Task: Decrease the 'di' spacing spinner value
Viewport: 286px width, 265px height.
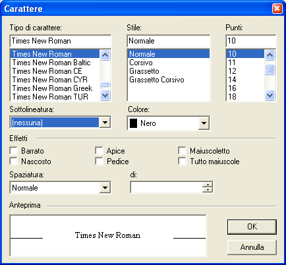Action: tap(208, 190)
